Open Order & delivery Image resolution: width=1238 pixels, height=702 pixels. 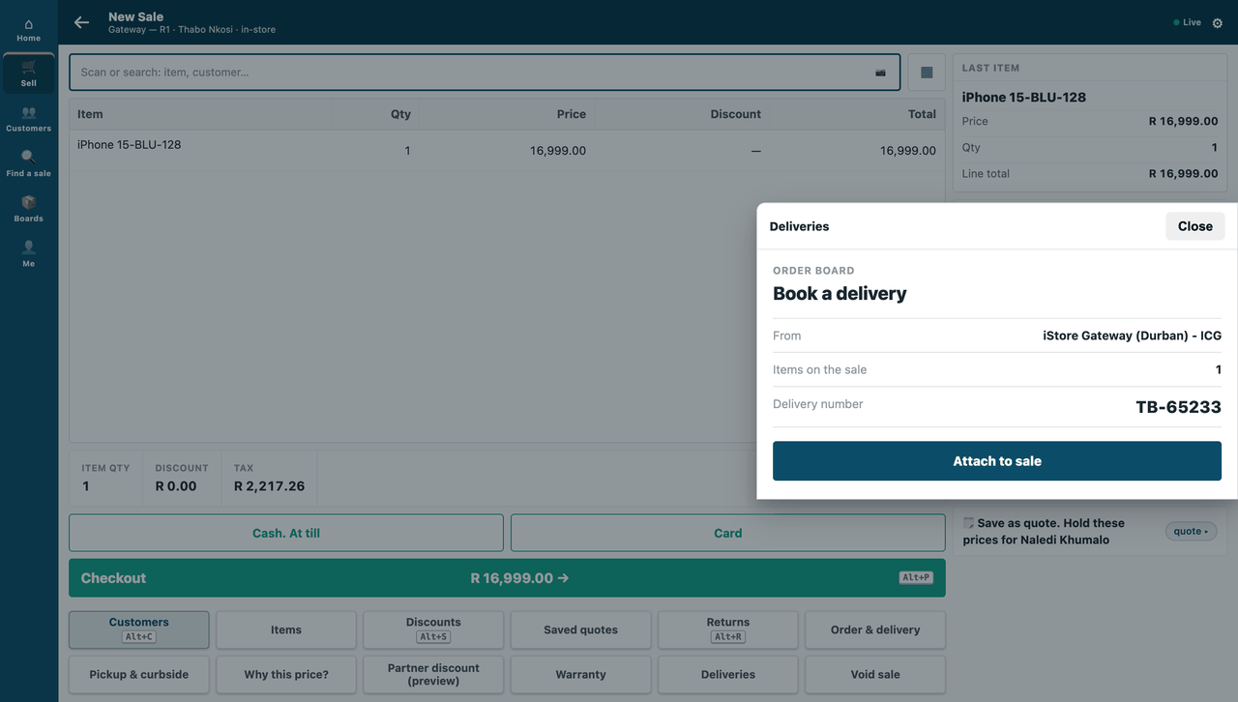[875, 629]
